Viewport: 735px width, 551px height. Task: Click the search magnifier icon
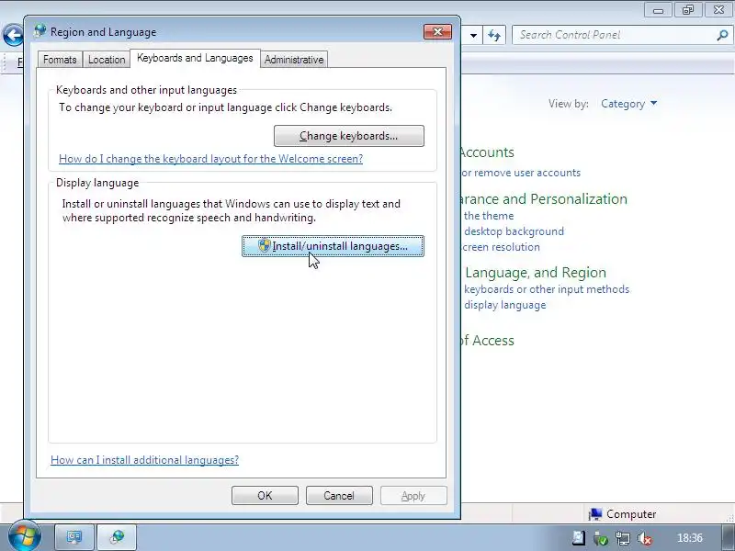pos(722,35)
